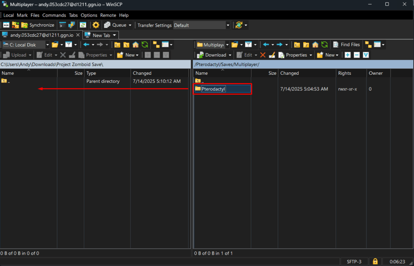Go back in remote panel with blue arrow
Viewport: 414px width, 266px height.
coord(266,44)
